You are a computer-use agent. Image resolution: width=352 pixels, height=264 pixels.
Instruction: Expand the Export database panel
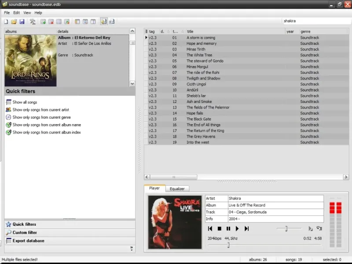[28, 241]
